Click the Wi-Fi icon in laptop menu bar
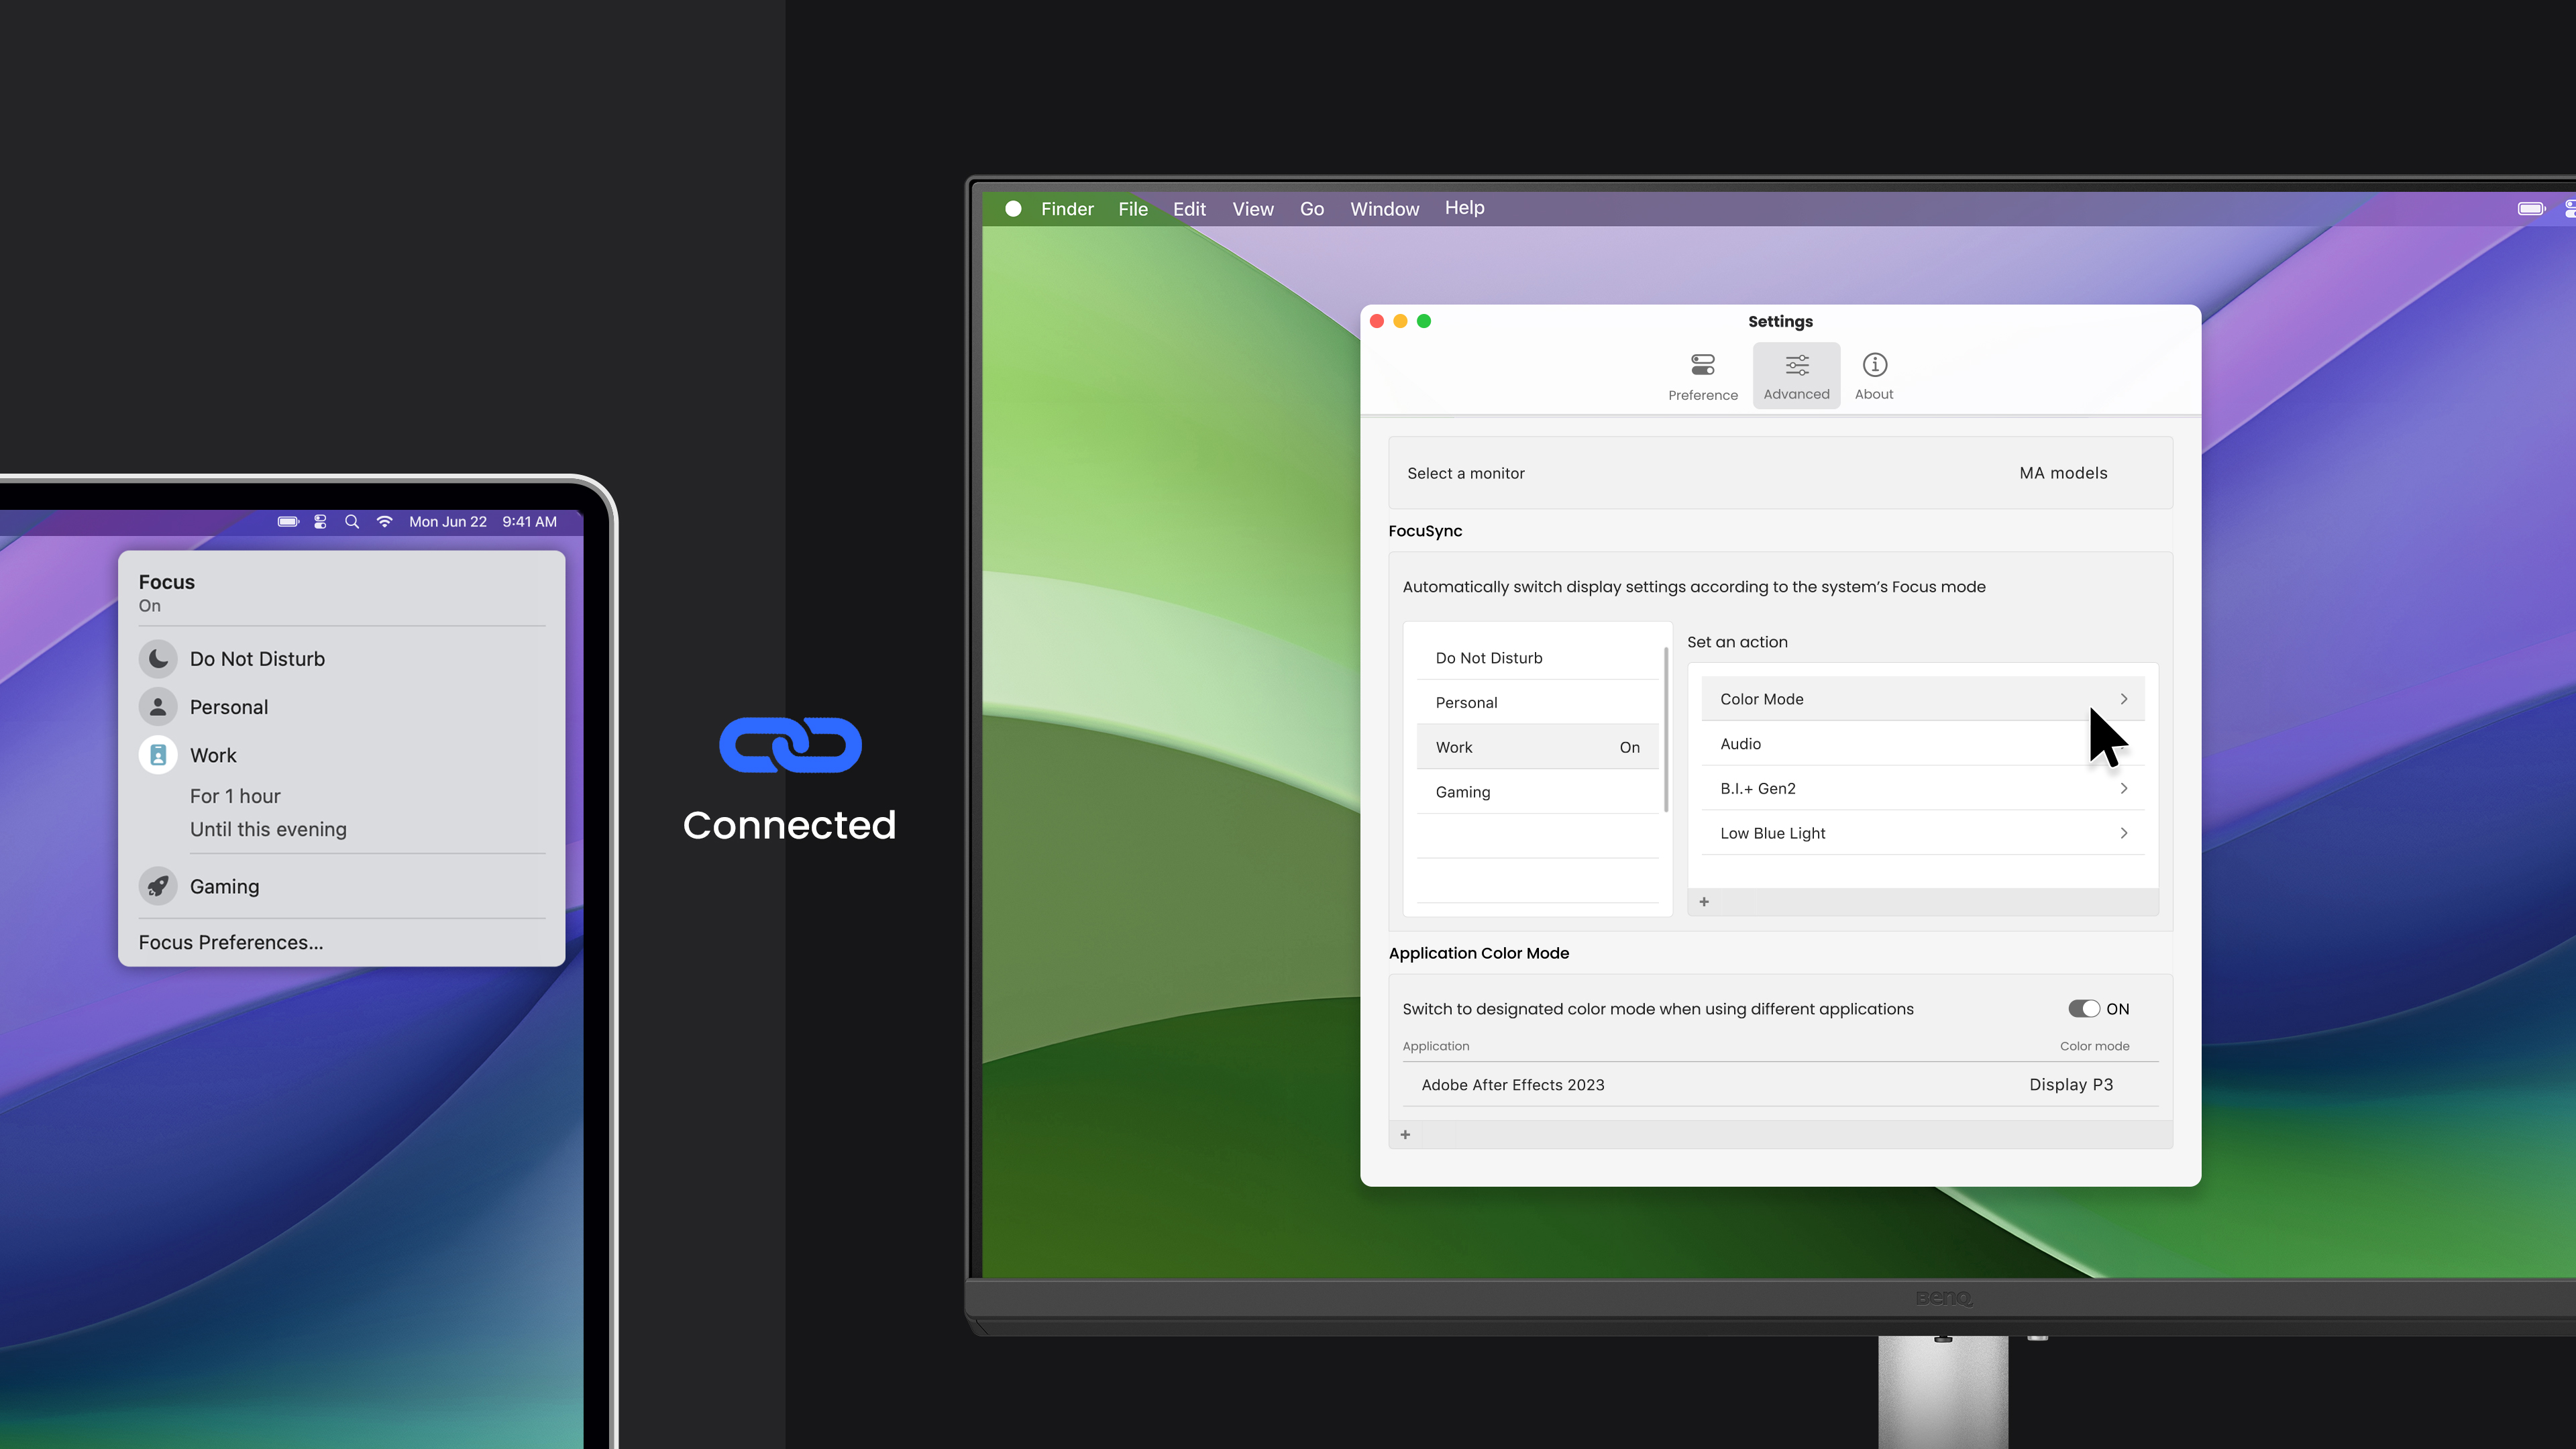This screenshot has width=2576, height=1449. point(384,522)
